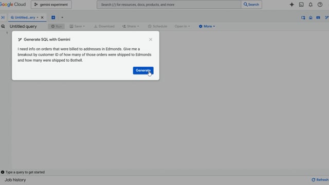
Task: Activate Cloud Shell terminal icon
Action: (301, 5)
